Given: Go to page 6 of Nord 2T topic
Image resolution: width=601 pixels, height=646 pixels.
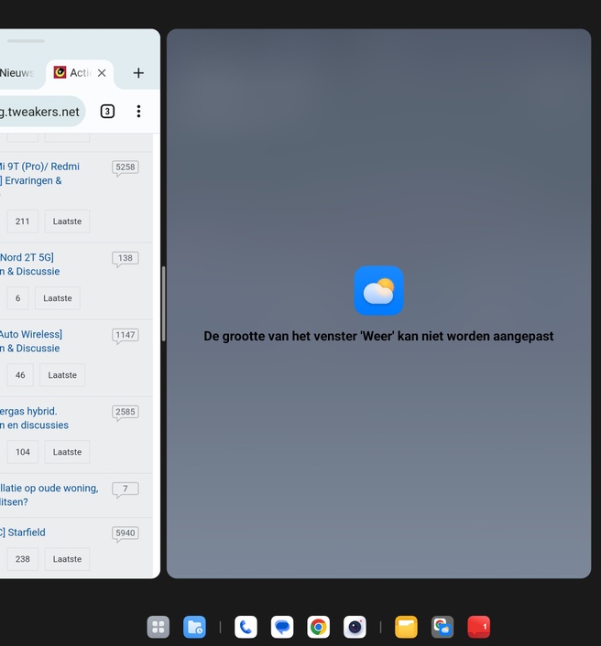Looking at the screenshot, I should click(17, 298).
